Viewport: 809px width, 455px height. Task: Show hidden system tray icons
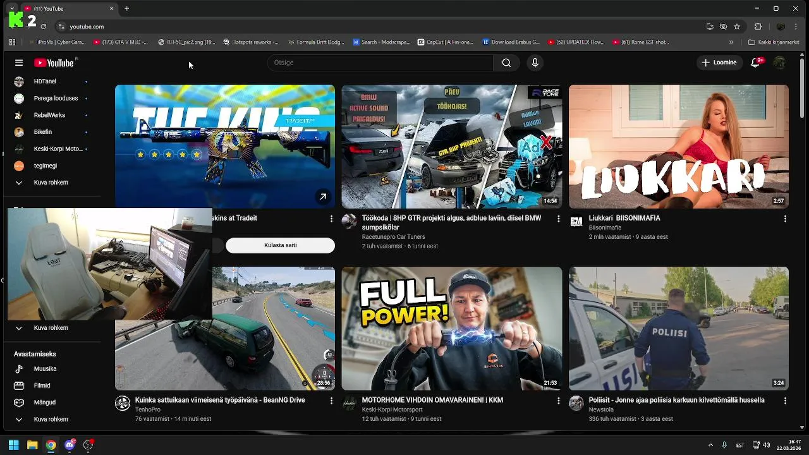click(710, 445)
